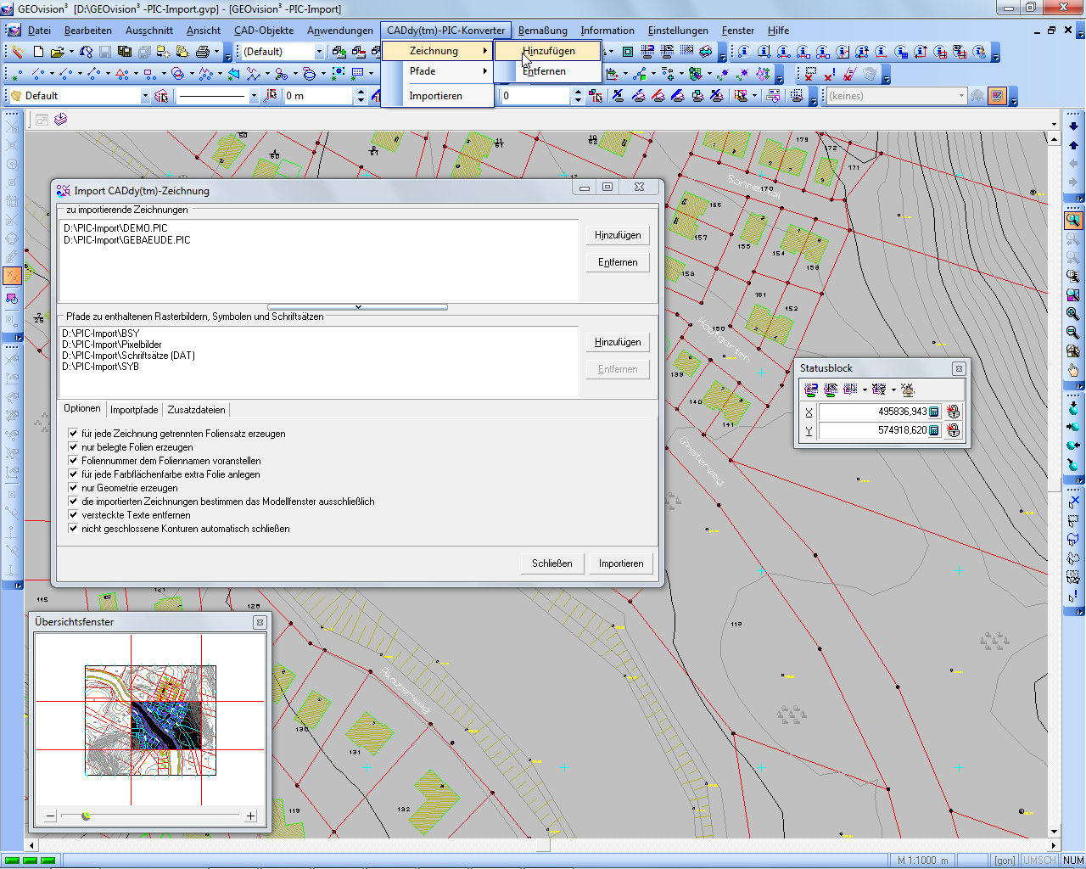Click the collapse chevron between the dialog lists

(x=358, y=307)
